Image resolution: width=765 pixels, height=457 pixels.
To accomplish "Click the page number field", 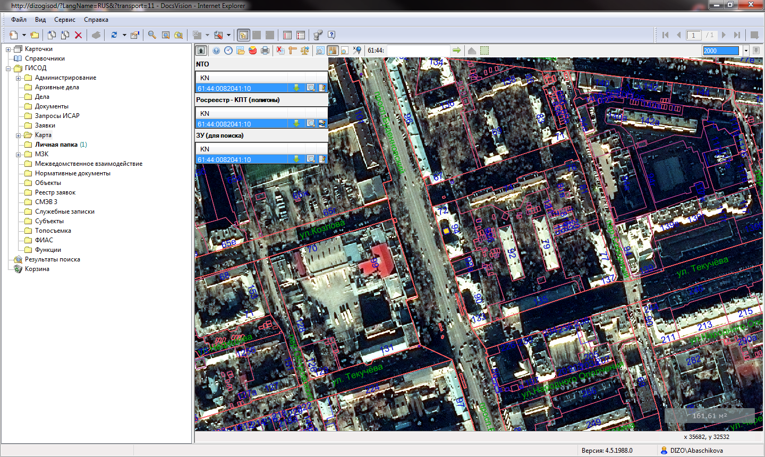I will point(693,35).
